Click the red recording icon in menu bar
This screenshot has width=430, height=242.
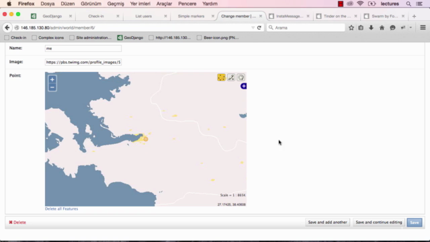pos(341,3)
